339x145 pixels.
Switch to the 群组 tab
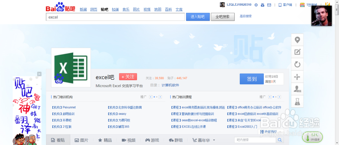176,140
